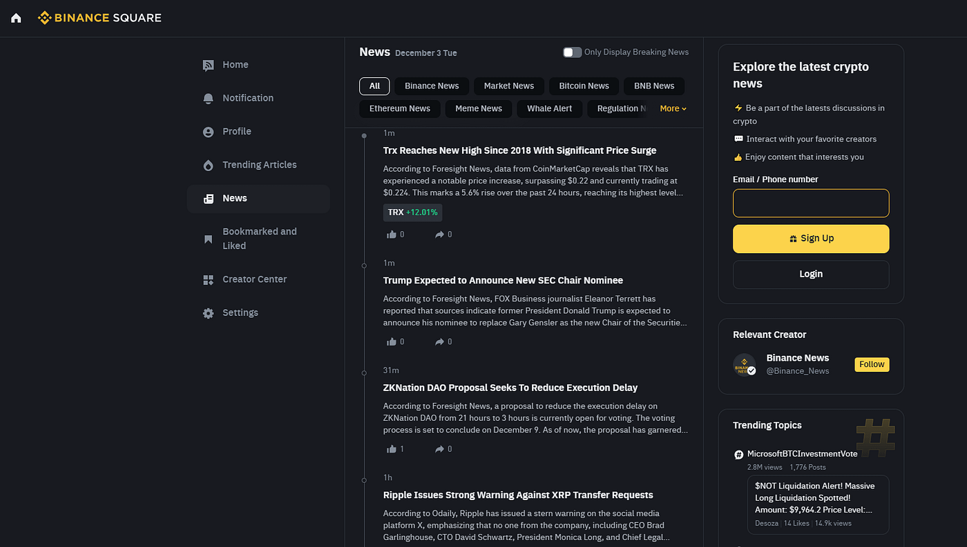Share the ZKNation DAO Proposal article
The width and height of the screenshot is (967, 547).
click(x=439, y=449)
